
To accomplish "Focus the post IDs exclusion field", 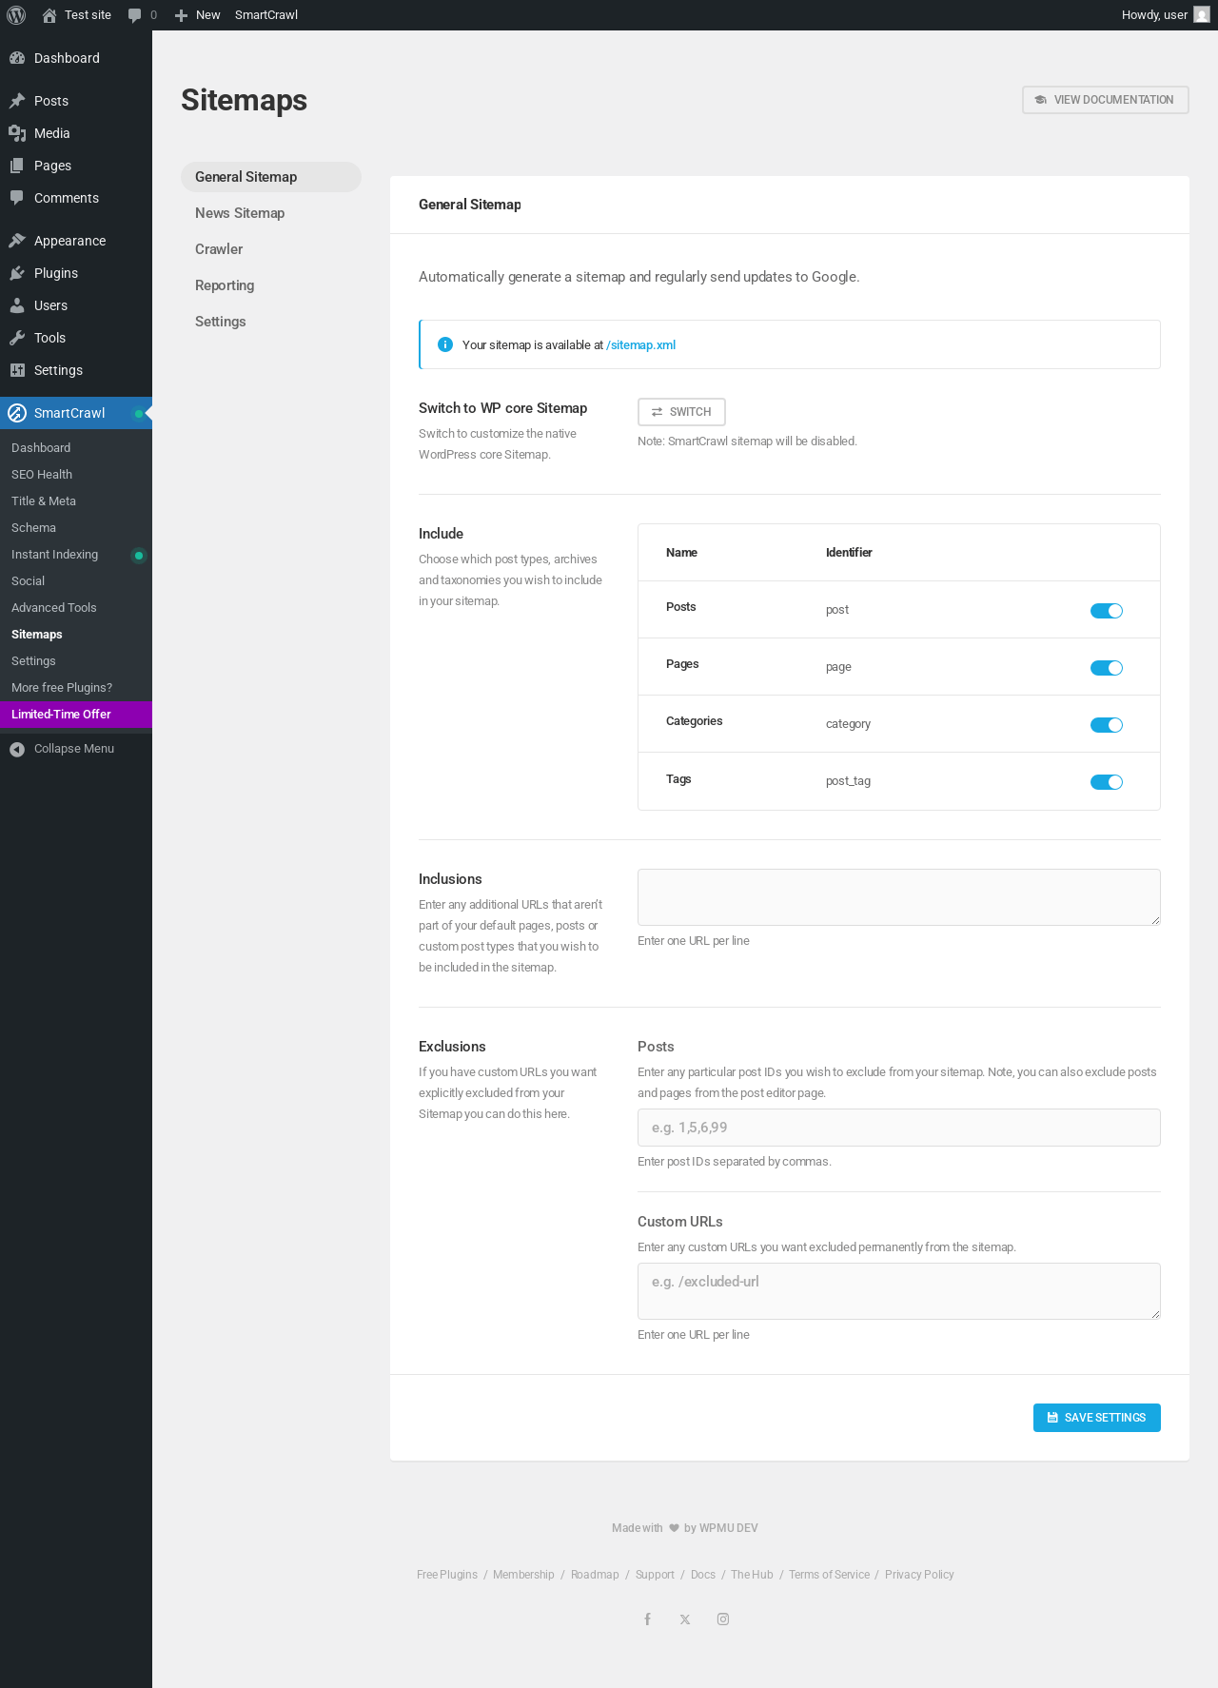I will click(898, 1128).
